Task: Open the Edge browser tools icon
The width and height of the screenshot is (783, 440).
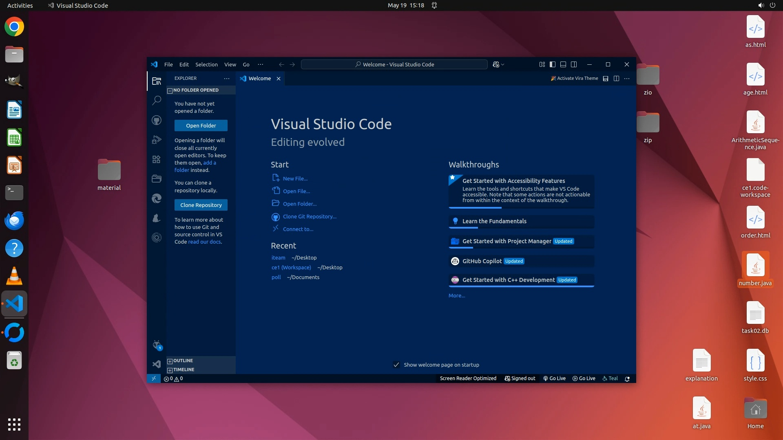Action: click(157, 198)
